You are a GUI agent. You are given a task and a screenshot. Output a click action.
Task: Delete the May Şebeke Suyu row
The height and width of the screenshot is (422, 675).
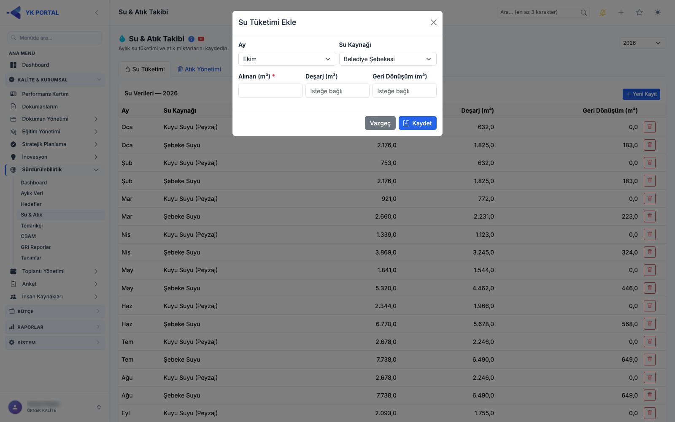click(x=650, y=288)
